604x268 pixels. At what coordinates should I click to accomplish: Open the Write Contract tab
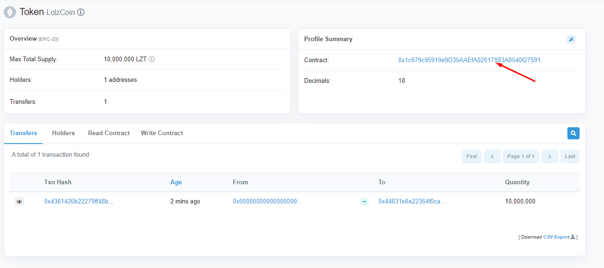click(x=162, y=133)
